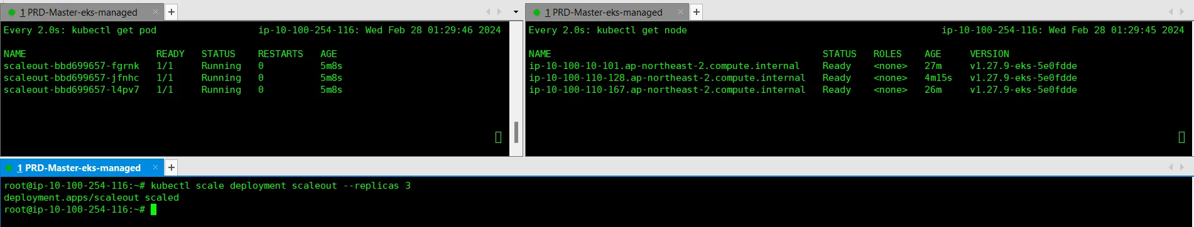
Task: Click node ip-10-100-110-128.ap-northeast-2.compute.internal
Action: tap(666, 78)
